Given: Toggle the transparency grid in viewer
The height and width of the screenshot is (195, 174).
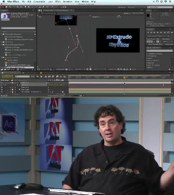Looking at the screenshot, I should pyautogui.click(x=90, y=69).
